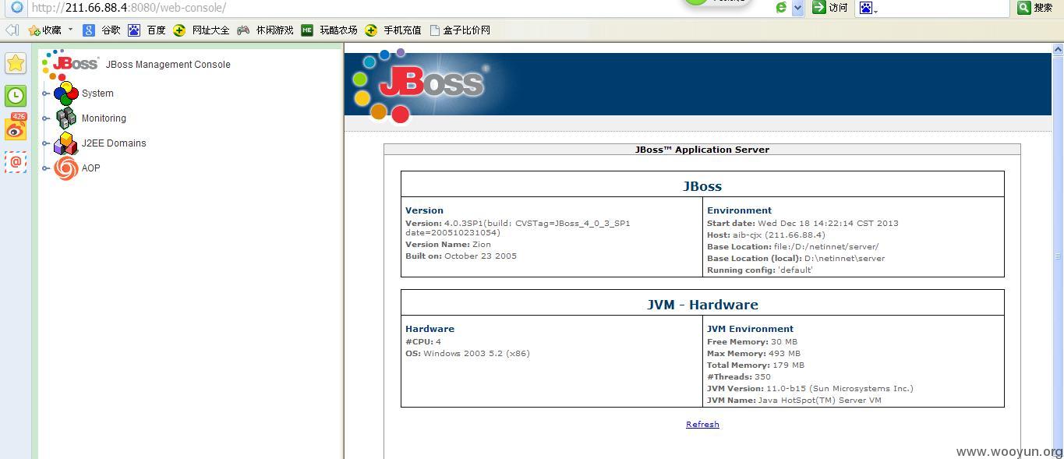
Task: Expand the J2EE Domains tree node
Action: pyautogui.click(x=46, y=143)
